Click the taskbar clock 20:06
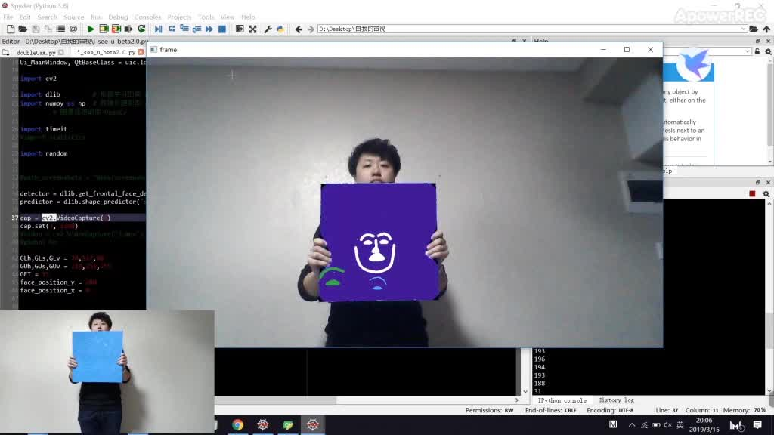This screenshot has width=774, height=435. click(x=704, y=421)
